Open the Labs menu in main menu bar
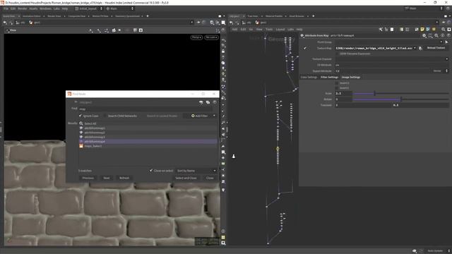This screenshot has width=452, height=254. click(56, 8)
